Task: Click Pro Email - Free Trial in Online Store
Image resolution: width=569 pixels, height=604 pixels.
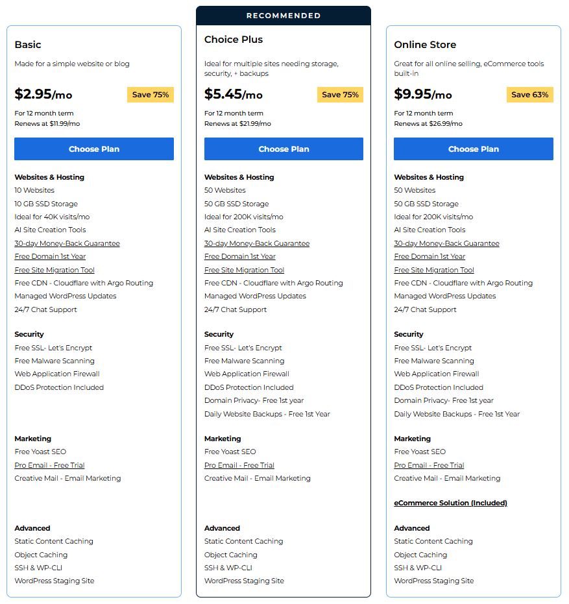Action: (429, 465)
